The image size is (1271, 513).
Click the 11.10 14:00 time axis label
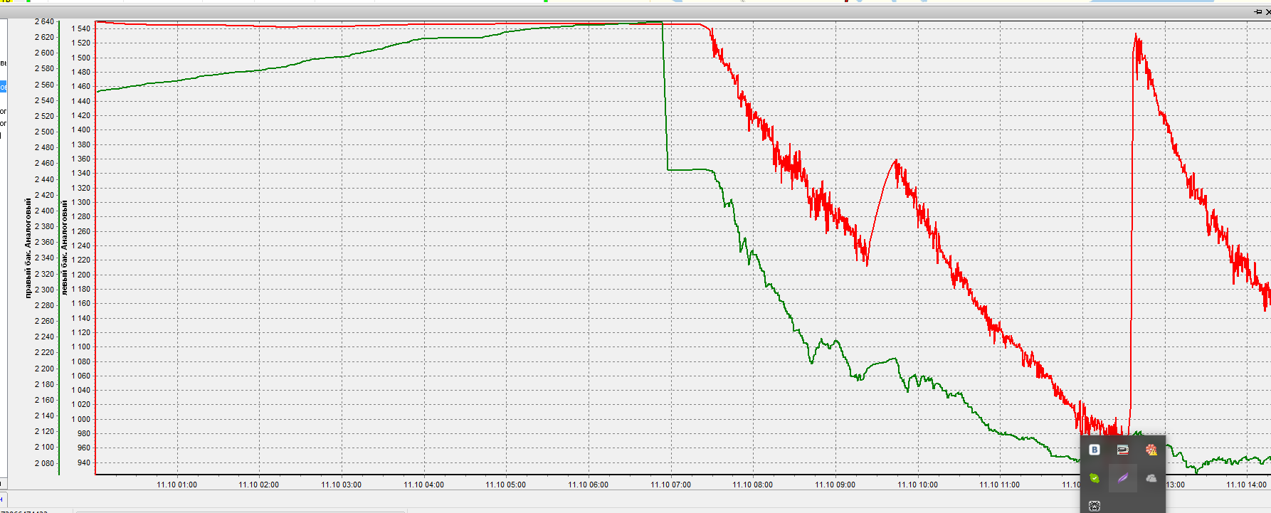click(1246, 485)
